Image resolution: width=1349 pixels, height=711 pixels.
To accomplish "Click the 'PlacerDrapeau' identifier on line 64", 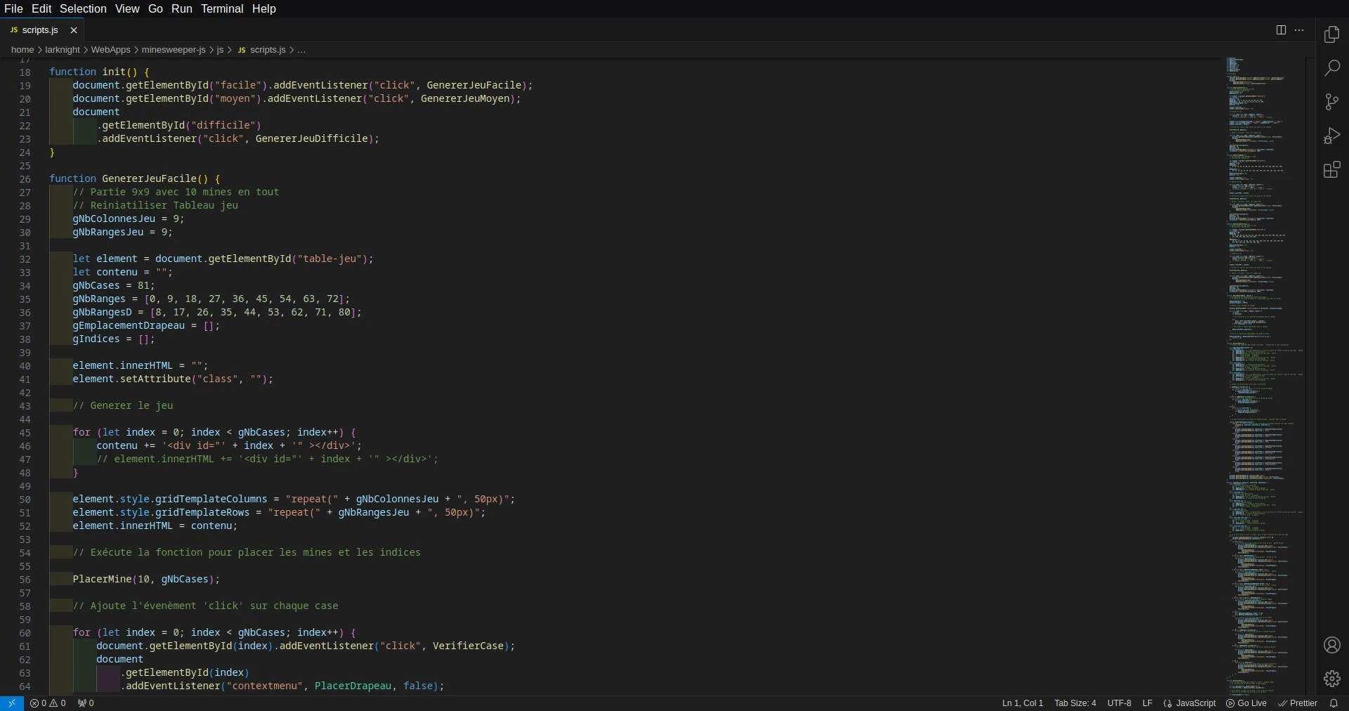I will click(353, 686).
